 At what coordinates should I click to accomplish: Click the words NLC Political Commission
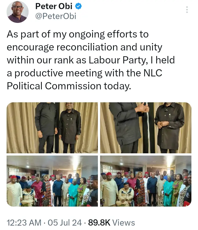tap(84, 79)
